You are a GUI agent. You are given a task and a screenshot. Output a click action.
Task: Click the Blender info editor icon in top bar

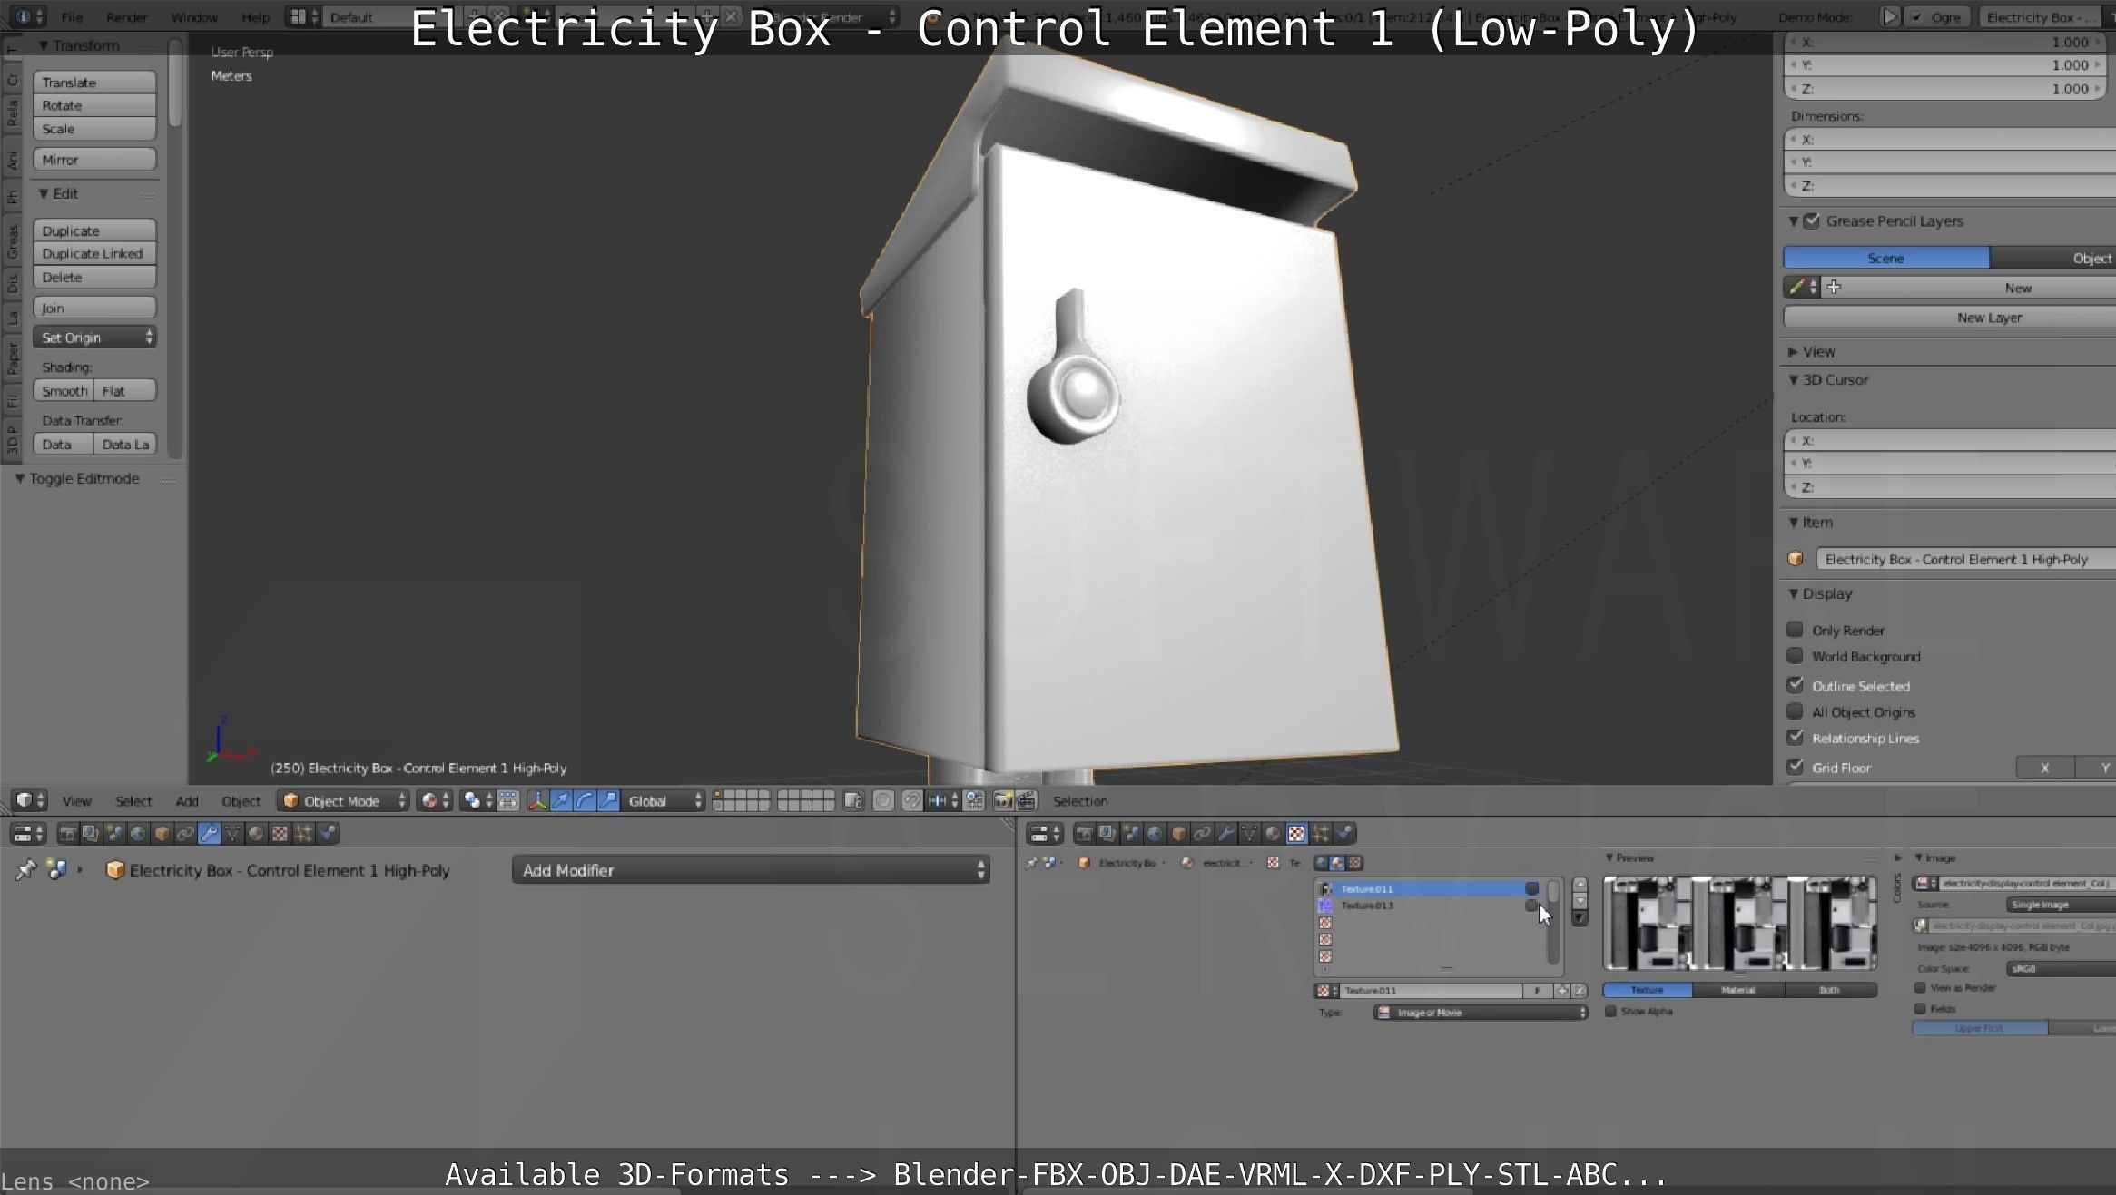[x=30, y=16]
